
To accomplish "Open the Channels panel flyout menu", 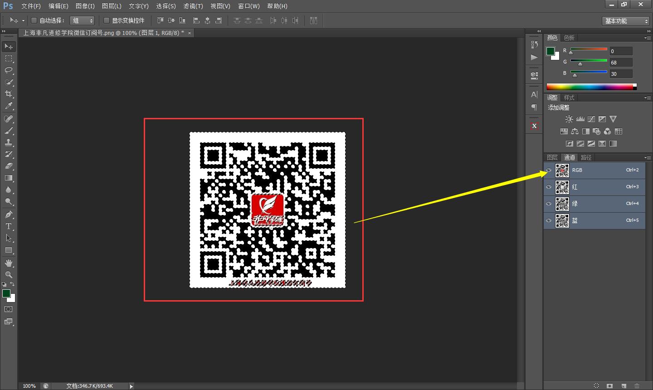I will pos(647,157).
